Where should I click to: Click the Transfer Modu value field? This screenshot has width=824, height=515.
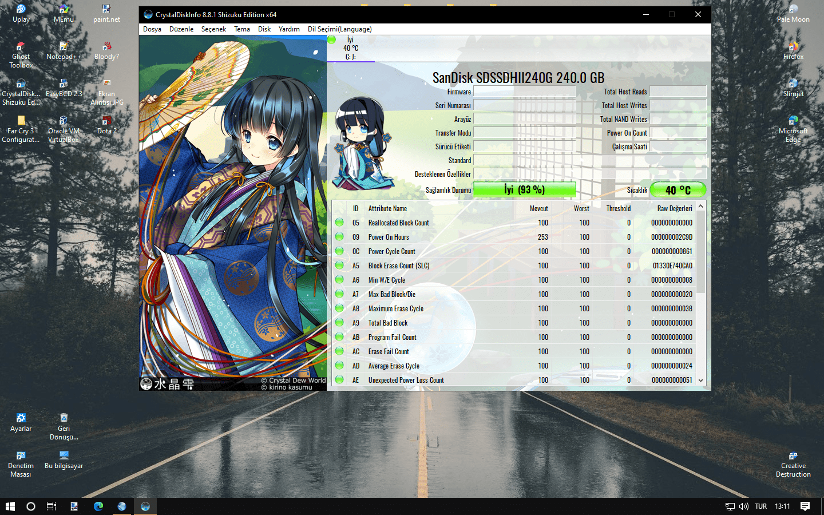524,133
